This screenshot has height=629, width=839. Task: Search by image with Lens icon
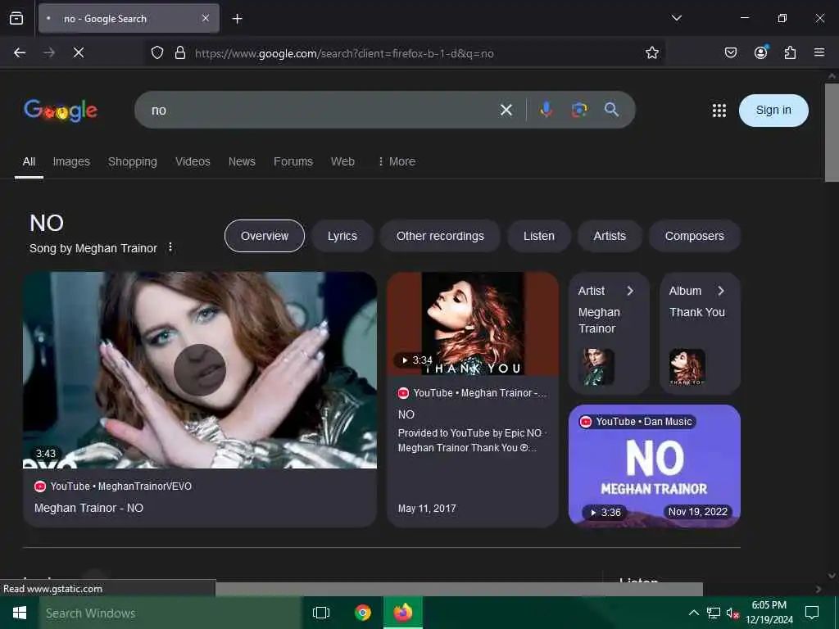pyautogui.click(x=579, y=110)
